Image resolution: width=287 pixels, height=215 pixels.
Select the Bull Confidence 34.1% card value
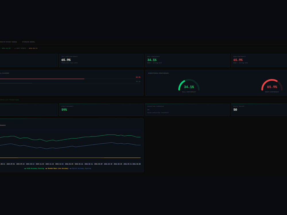point(152,60)
